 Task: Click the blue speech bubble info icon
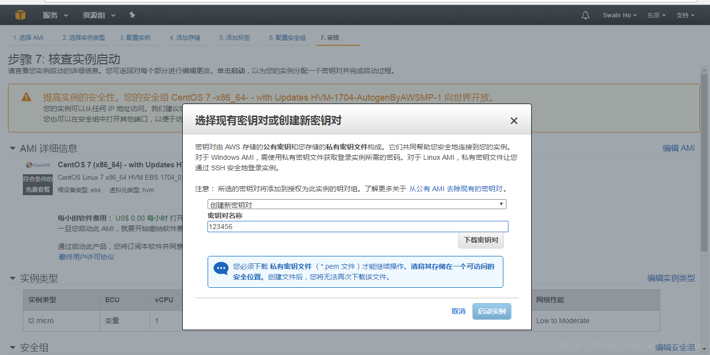(221, 268)
